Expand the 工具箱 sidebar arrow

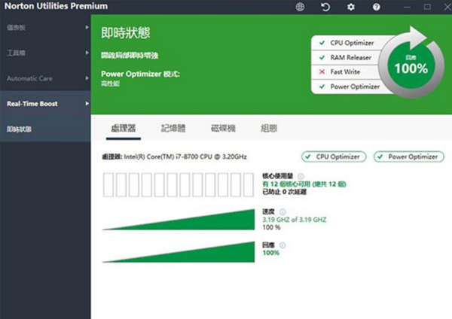coord(87,53)
